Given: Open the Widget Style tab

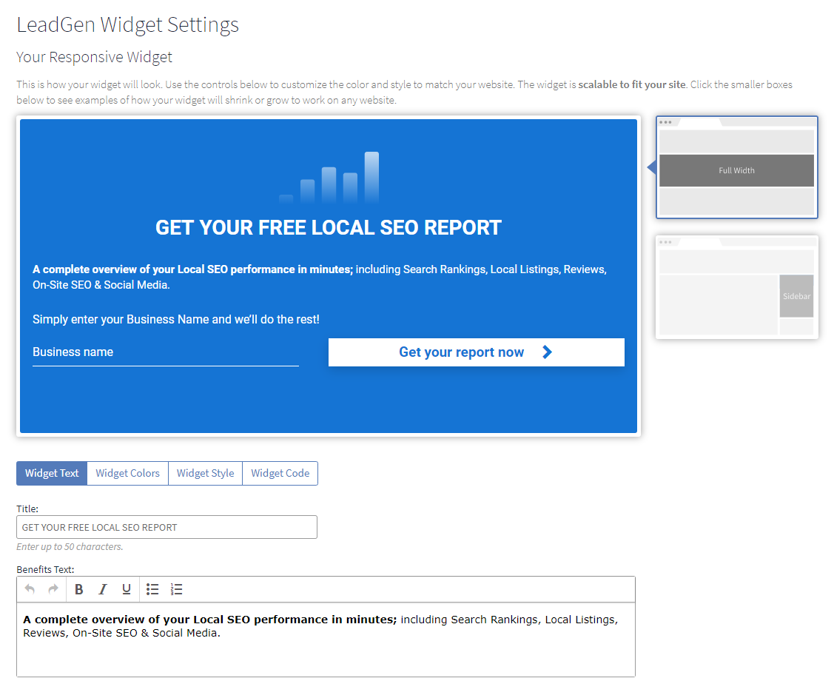Looking at the screenshot, I should pyautogui.click(x=205, y=473).
